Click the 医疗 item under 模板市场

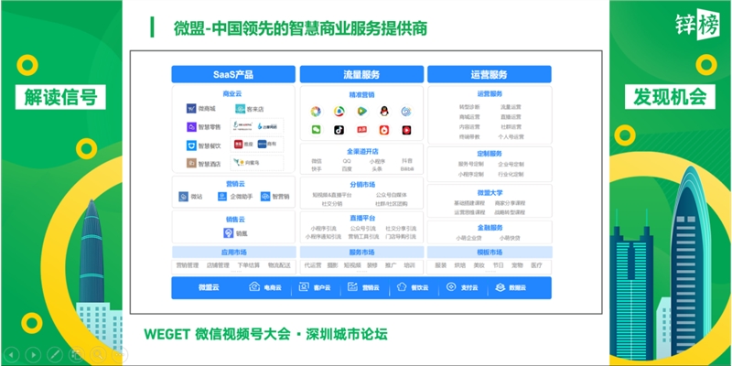pos(536,265)
